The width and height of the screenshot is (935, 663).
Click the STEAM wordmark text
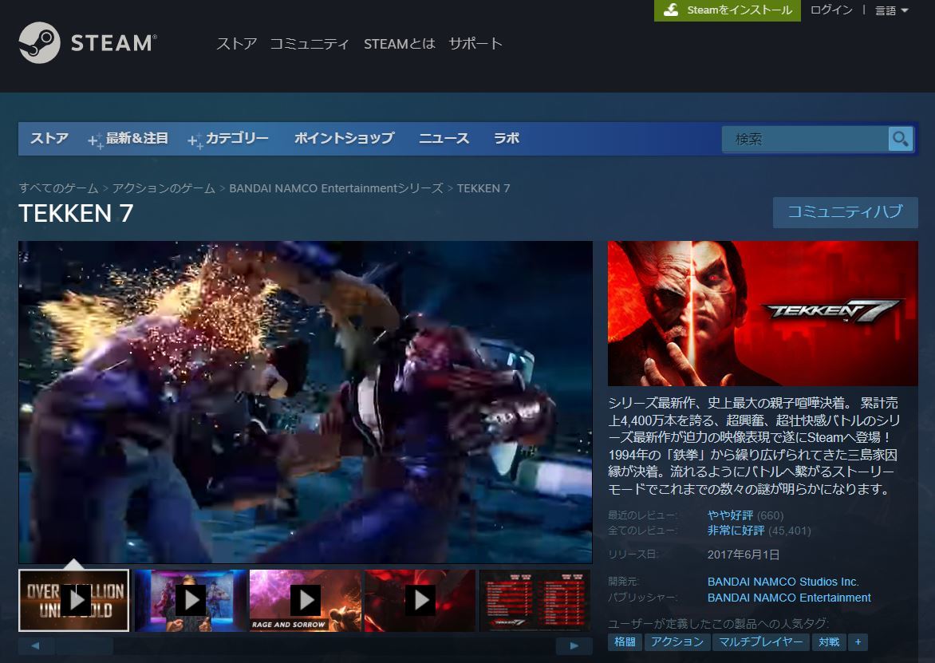tap(113, 43)
